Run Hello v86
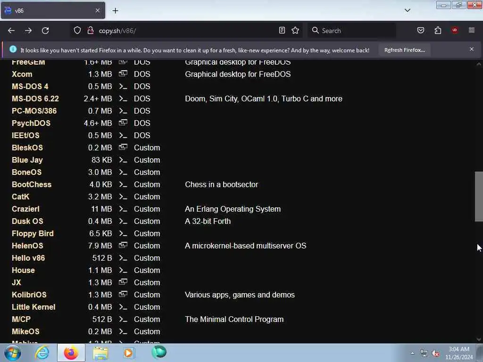 pyautogui.click(x=28, y=258)
